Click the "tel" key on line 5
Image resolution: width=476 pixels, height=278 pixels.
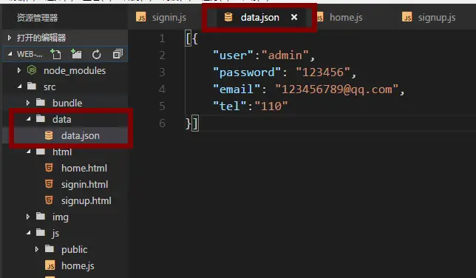229,106
